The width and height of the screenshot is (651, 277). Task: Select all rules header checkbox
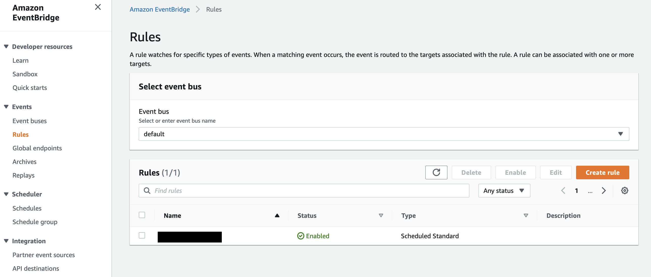pos(142,215)
